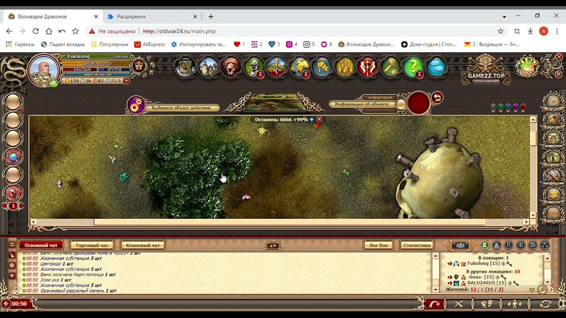Toggle the purple orb filter
The height and width of the screenshot is (318, 566).
coord(516,107)
